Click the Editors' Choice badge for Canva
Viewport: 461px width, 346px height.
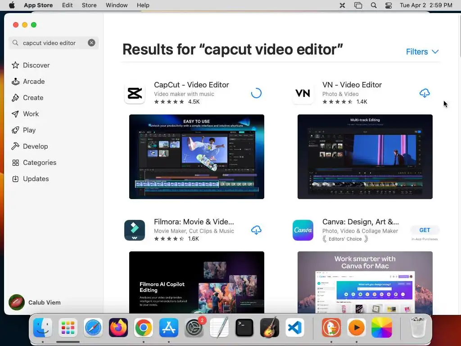tap(345, 239)
